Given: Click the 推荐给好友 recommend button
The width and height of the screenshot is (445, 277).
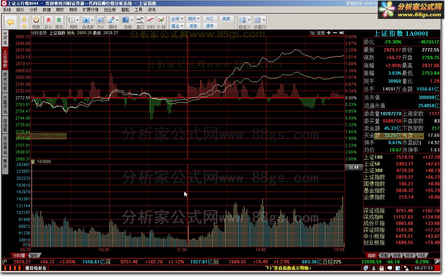Looking at the screenshot, I should pos(37,268).
